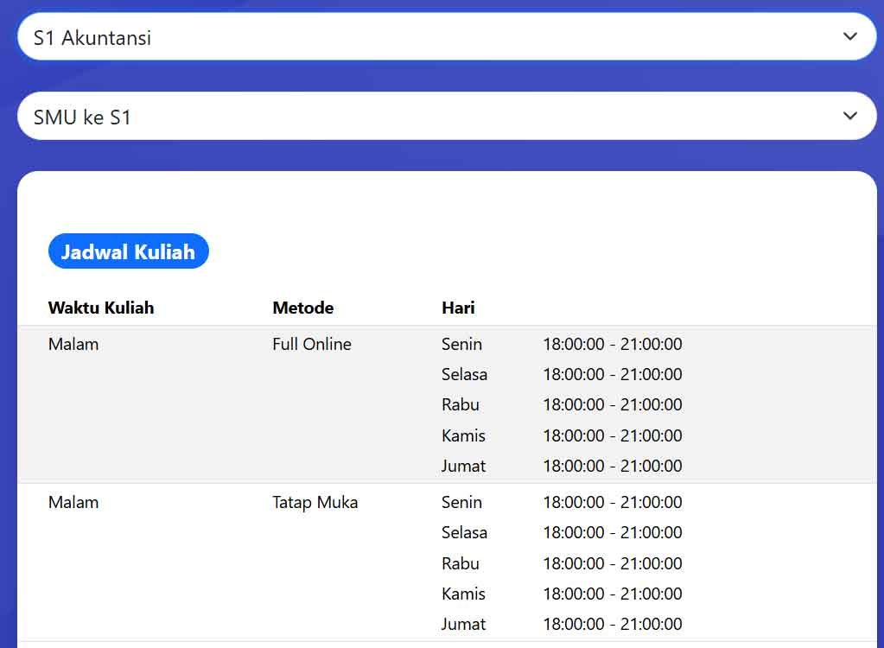
Task: Click the Tatap Muka method cell
Action: (315, 502)
